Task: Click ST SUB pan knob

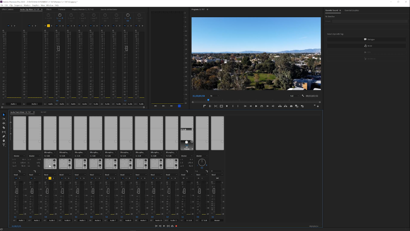Action: coord(202,162)
